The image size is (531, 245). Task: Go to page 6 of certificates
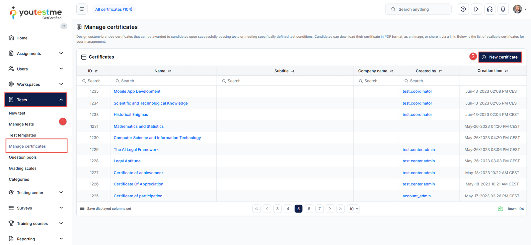pos(309,209)
